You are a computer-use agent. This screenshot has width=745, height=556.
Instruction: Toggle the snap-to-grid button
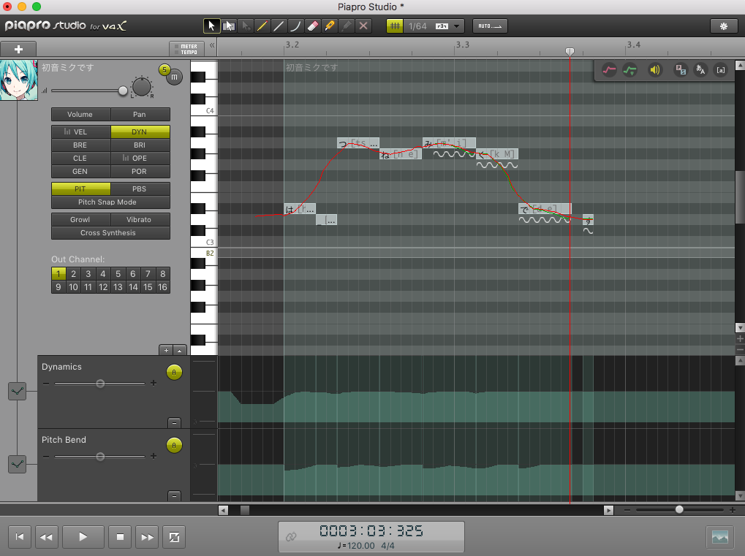click(394, 26)
